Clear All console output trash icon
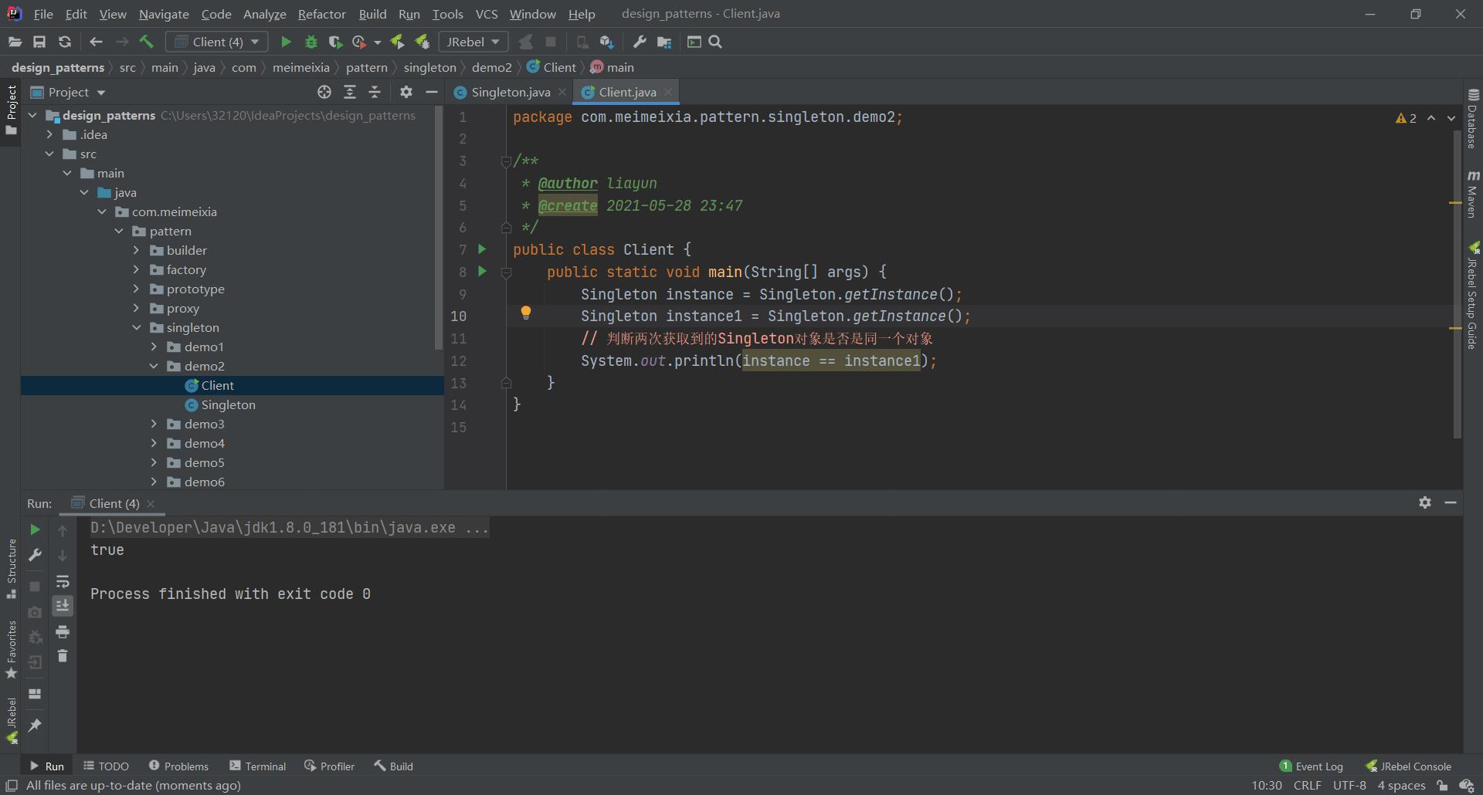Image resolution: width=1483 pixels, height=795 pixels. pos(63,656)
